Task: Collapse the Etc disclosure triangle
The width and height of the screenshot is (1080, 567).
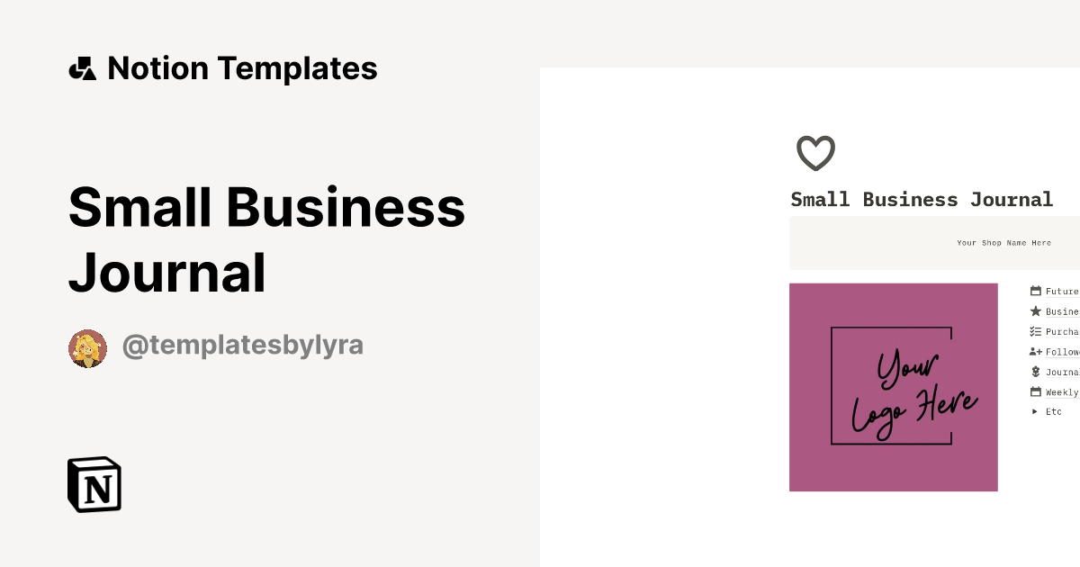Action: (x=1035, y=411)
